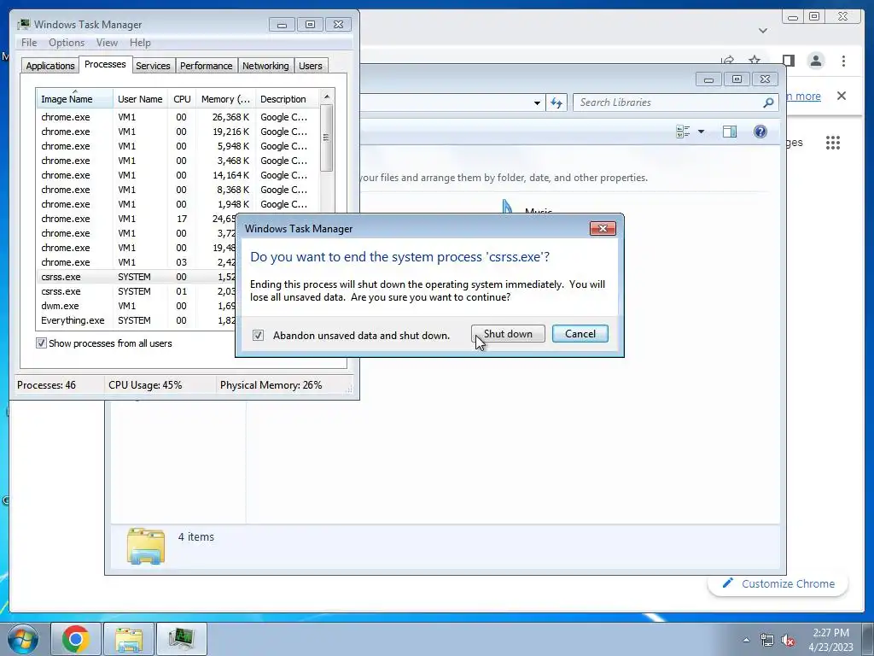The height and width of the screenshot is (656, 874).
Task: Switch to the Applications tab
Action: 50,66
